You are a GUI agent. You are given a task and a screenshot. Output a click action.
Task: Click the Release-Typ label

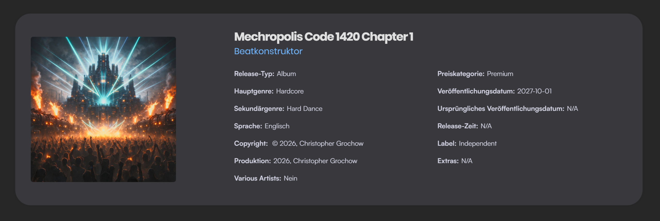pyautogui.click(x=254, y=74)
